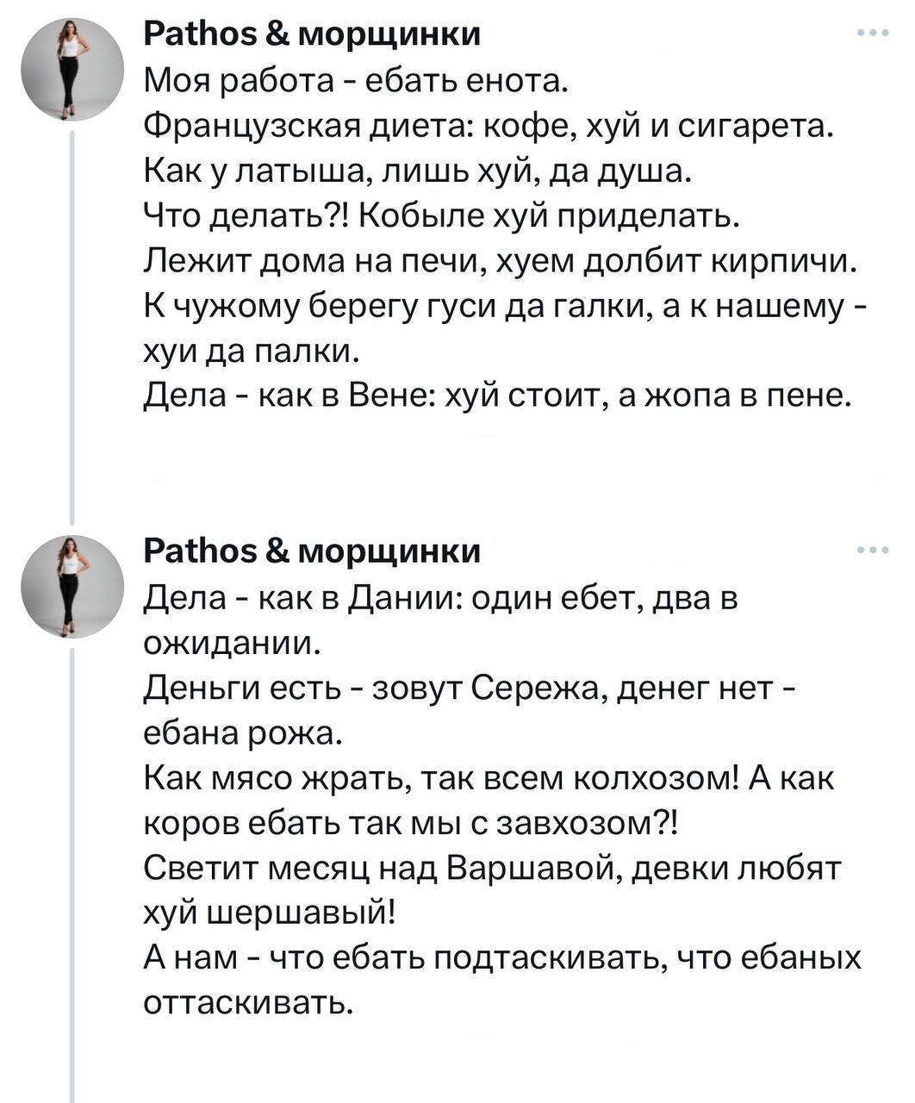Click the line starting with "Моя работа"
915x1103 pixels.
click(x=355, y=82)
